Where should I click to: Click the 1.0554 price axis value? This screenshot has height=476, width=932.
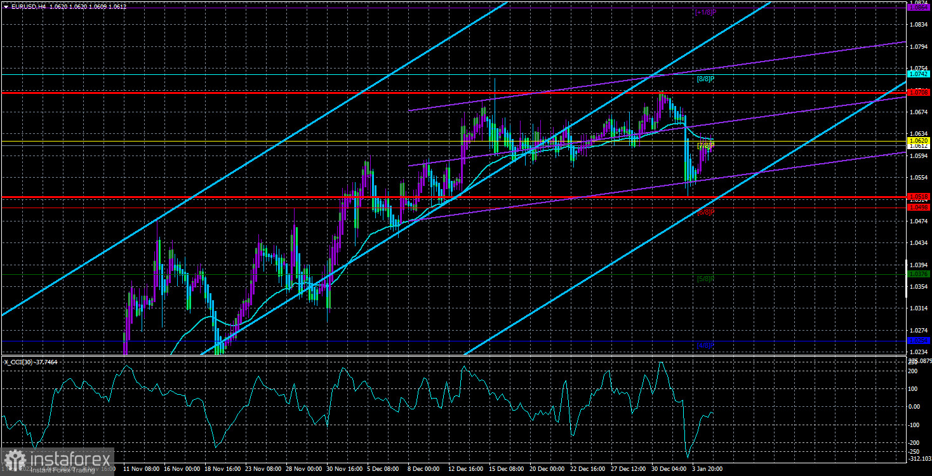coord(919,178)
